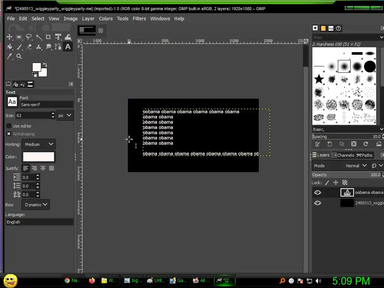384x288 pixels.
Task: Open the size unit px dropdown
Action: click(65, 115)
